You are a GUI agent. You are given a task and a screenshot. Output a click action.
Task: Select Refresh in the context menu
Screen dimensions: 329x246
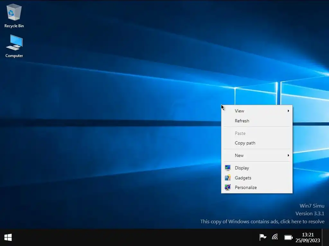tap(257, 121)
